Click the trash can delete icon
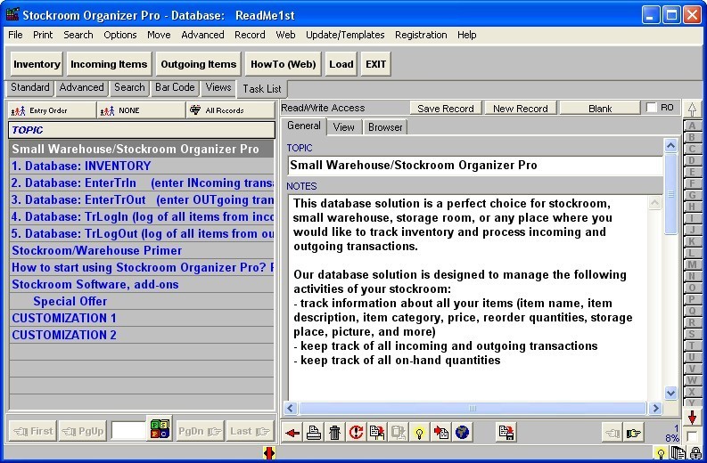Screen dimensions: 707x463 pyautogui.click(x=334, y=433)
